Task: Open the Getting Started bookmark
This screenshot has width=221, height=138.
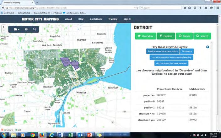Action: (22, 13)
